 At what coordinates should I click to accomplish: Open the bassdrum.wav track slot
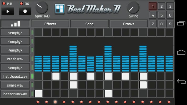click(x=15, y=94)
